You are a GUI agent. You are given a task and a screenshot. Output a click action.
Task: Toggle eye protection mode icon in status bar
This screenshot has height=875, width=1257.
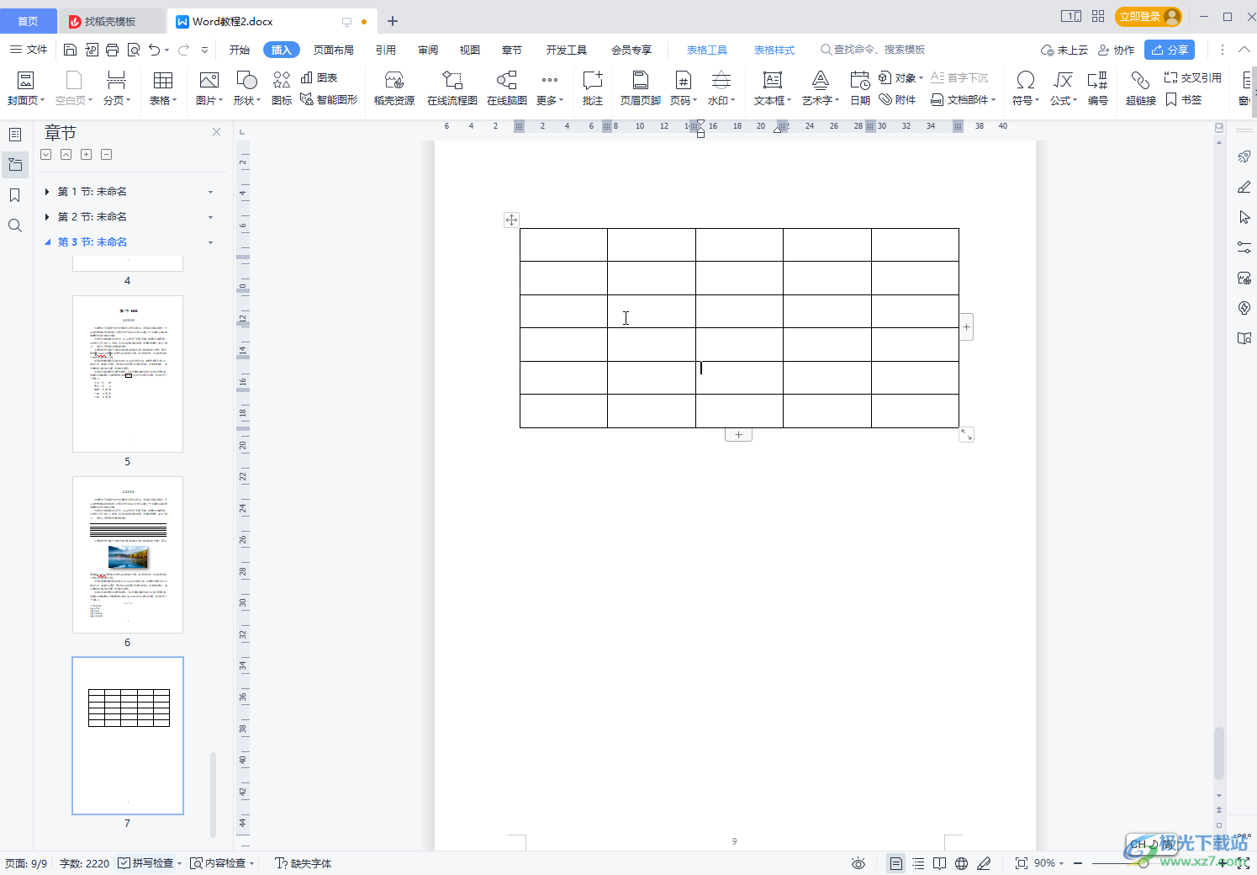click(858, 863)
